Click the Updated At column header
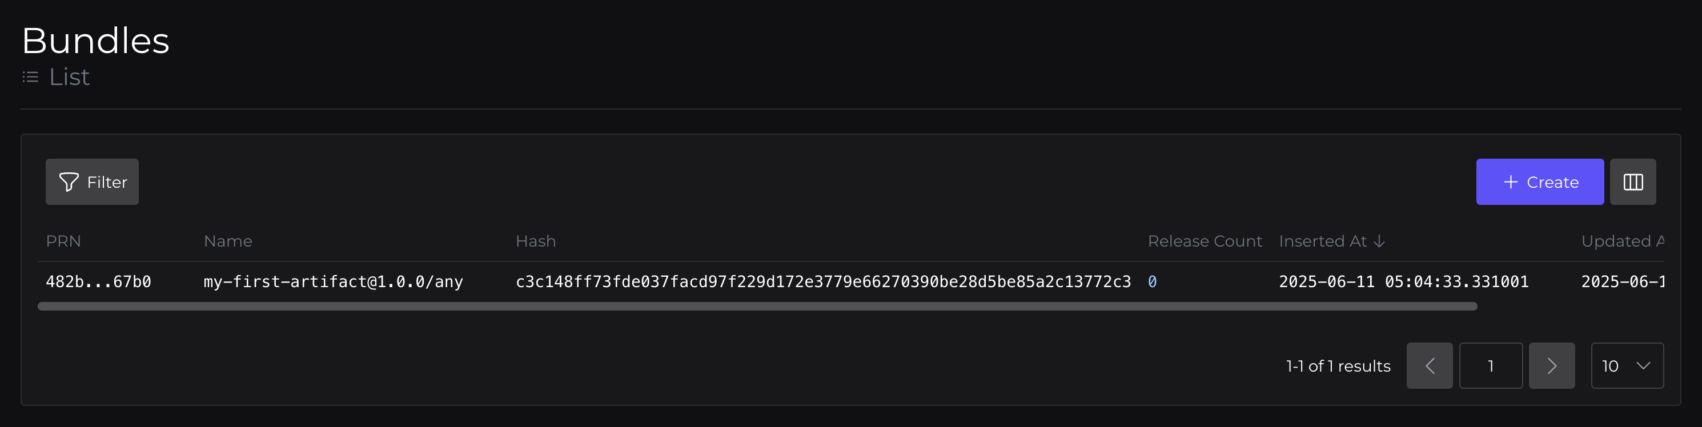Image resolution: width=1702 pixels, height=427 pixels. click(1621, 241)
